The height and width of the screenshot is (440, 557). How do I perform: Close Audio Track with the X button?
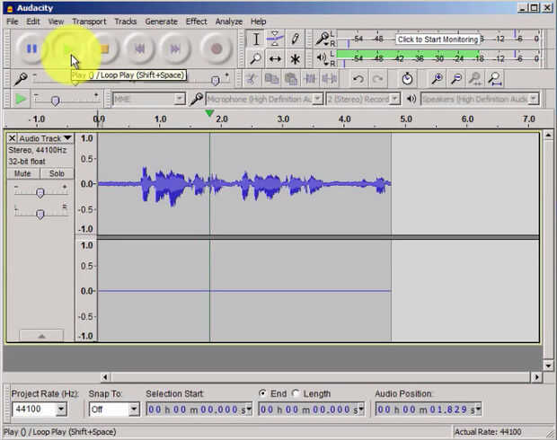tap(12, 138)
